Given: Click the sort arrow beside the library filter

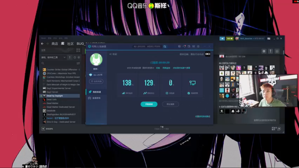Looking at the screenshot, I should (x=70, y=57).
